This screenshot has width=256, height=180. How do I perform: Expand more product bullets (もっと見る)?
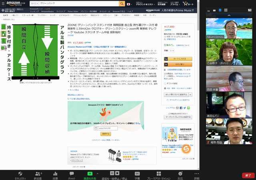(74, 90)
